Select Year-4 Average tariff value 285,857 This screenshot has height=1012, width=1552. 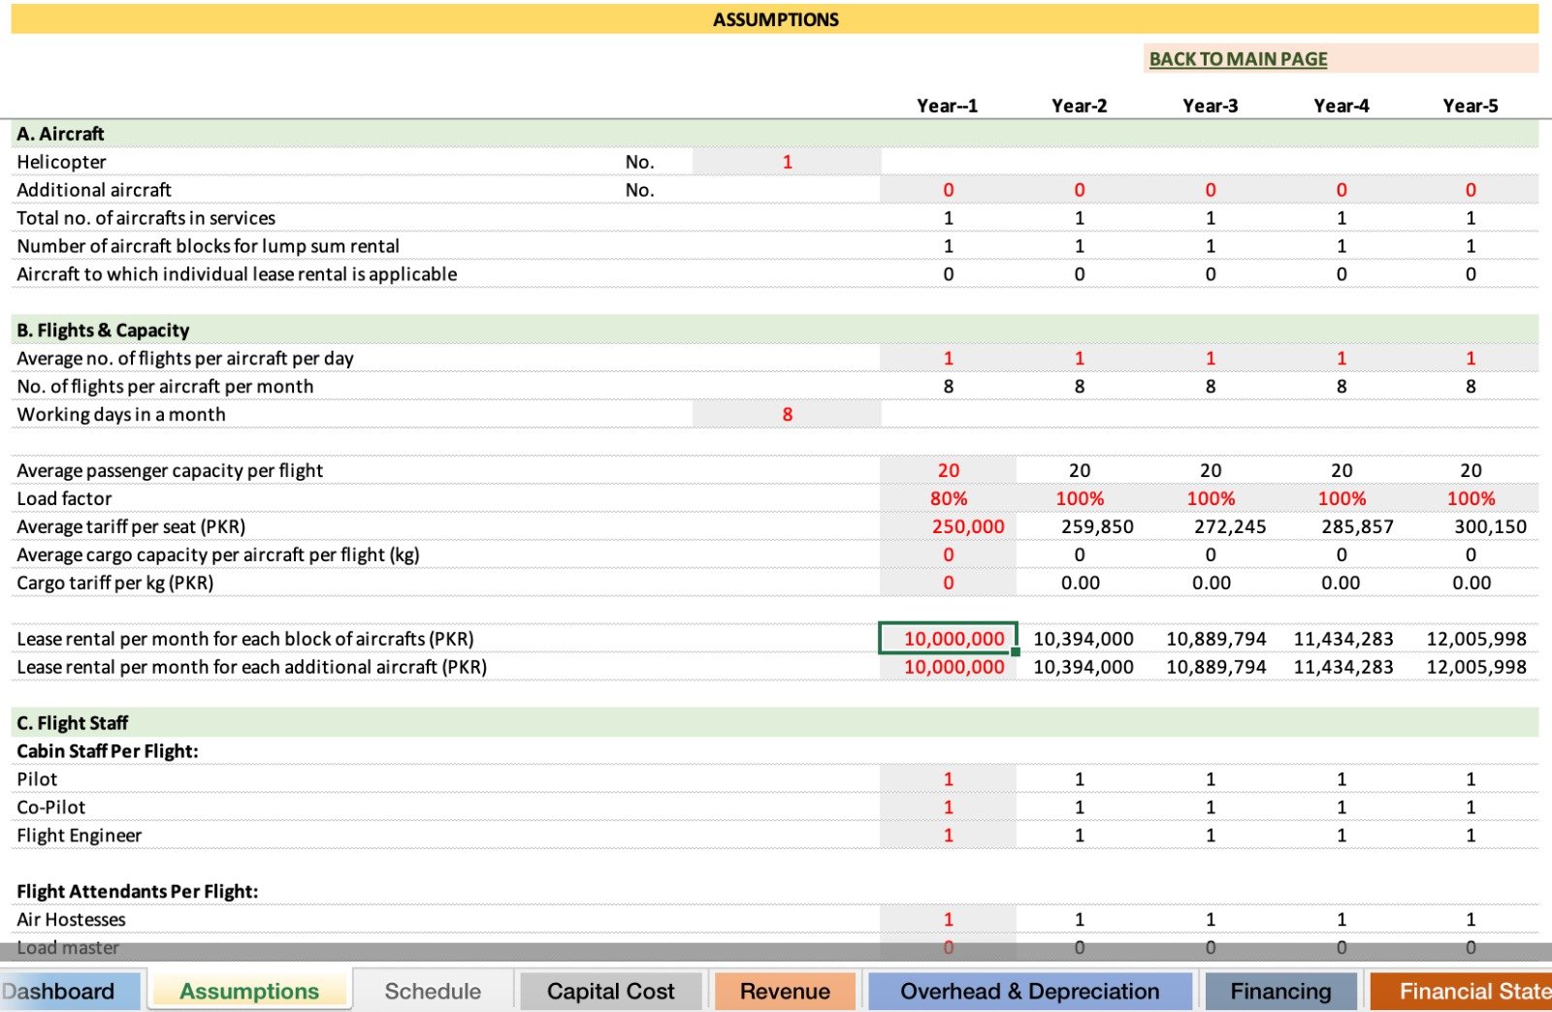[x=1357, y=526]
